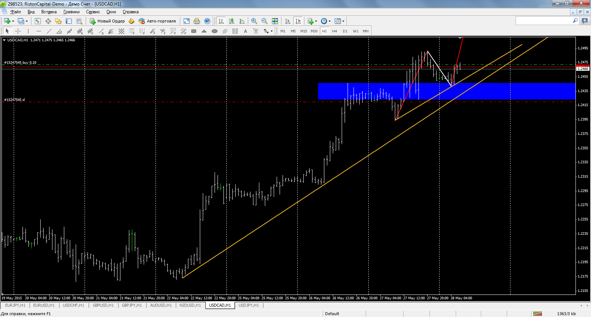Toggle chart Auto Scroll
Image resolution: width=591 pixels, height=317 pixels.
click(x=288, y=21)
